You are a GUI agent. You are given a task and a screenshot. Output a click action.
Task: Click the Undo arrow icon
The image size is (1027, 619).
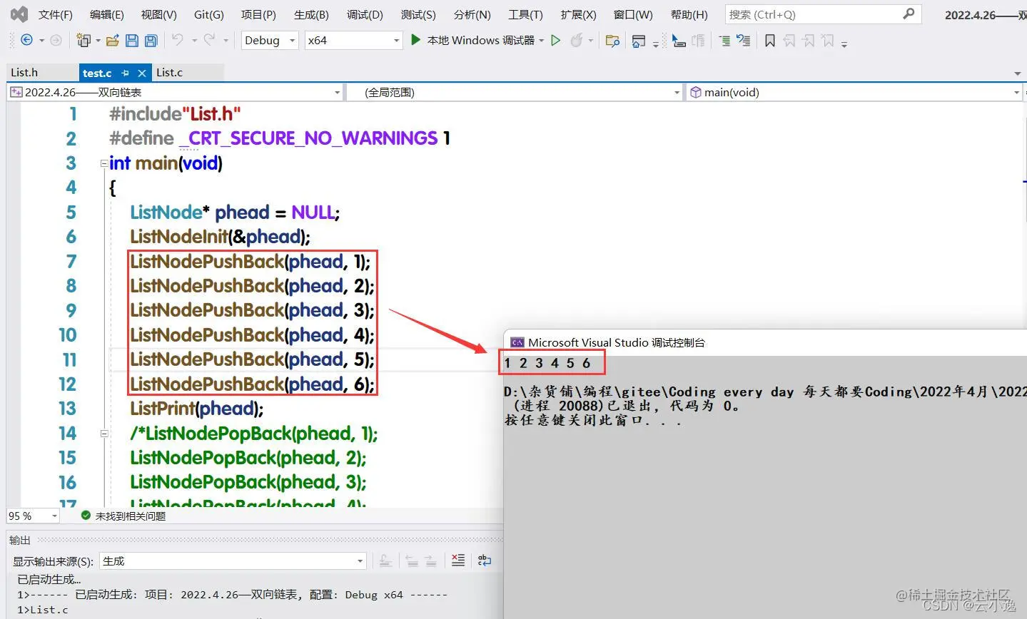coord(178,41)
